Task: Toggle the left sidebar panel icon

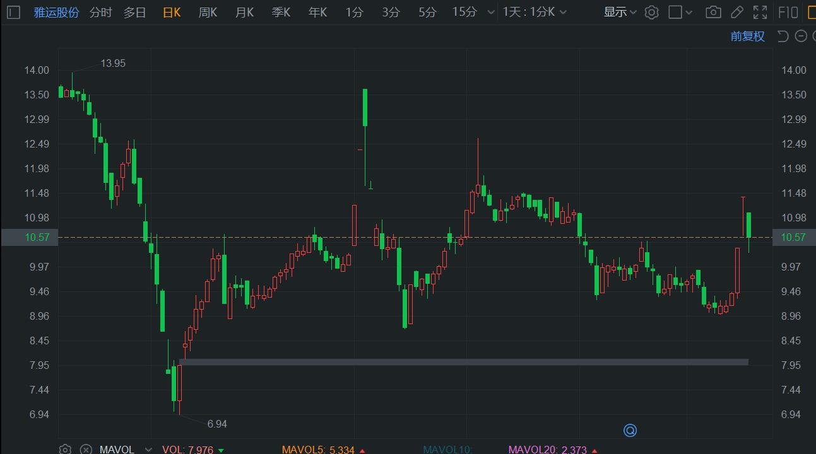Action: pos(13,12)
